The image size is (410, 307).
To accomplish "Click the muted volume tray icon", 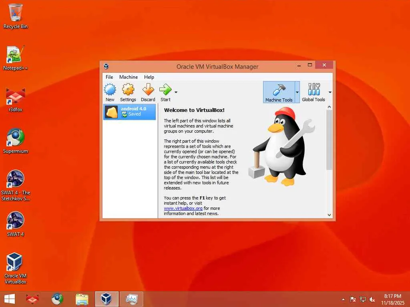I will pos(372,299).
